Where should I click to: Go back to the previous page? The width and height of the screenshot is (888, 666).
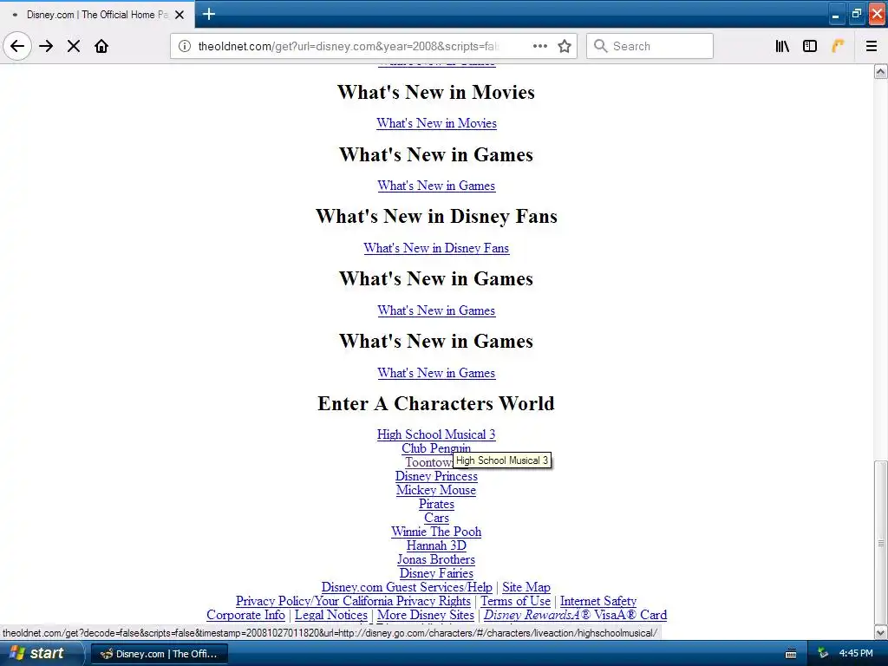click(17, 46)
